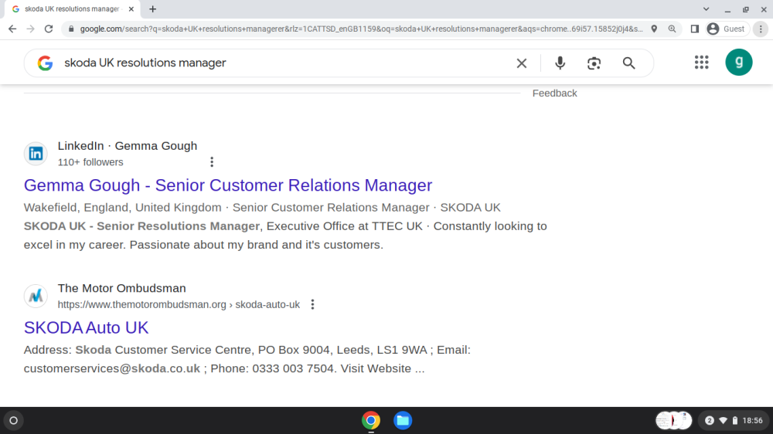Select the skoda UK resolutions manager tab
Screen dimensions: 773x434
coord(72,8)
